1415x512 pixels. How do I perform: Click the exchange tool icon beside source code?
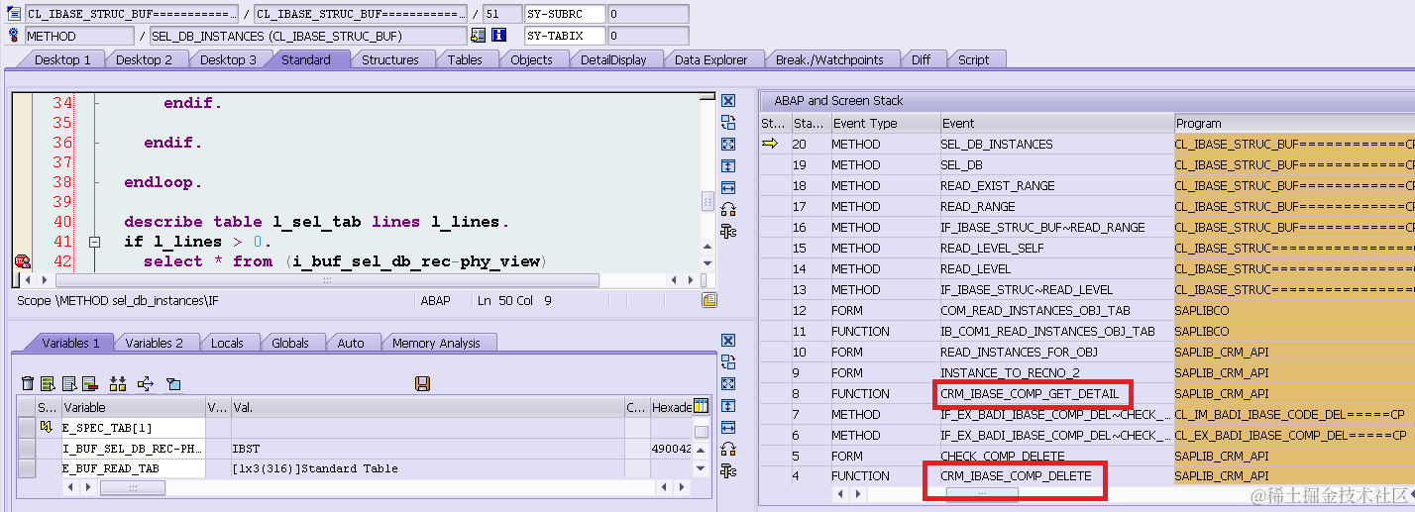[728, 123]
